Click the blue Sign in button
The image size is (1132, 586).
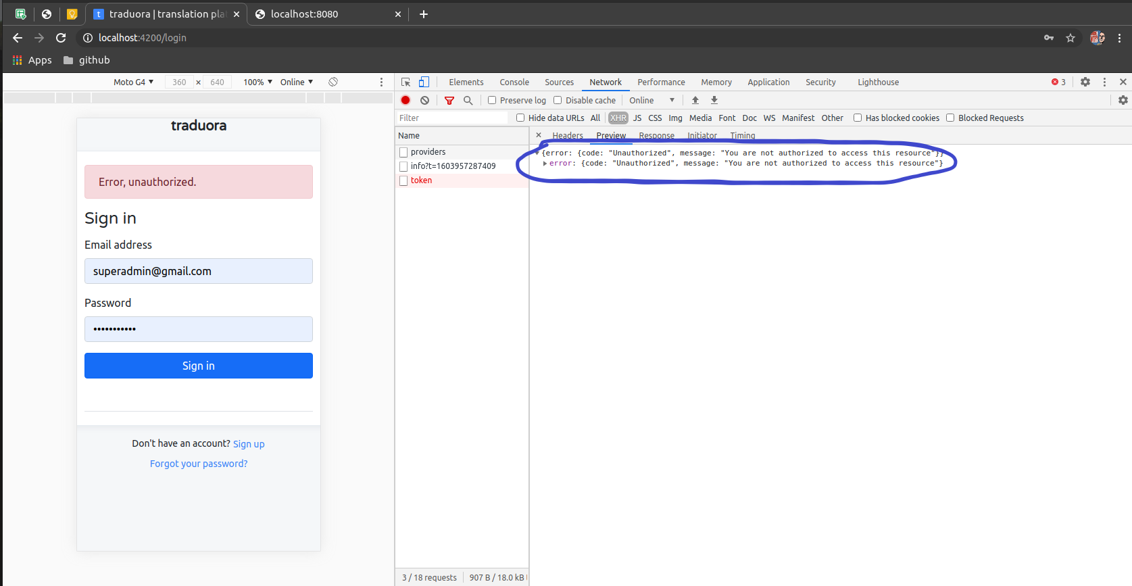(x=199, y=366)
